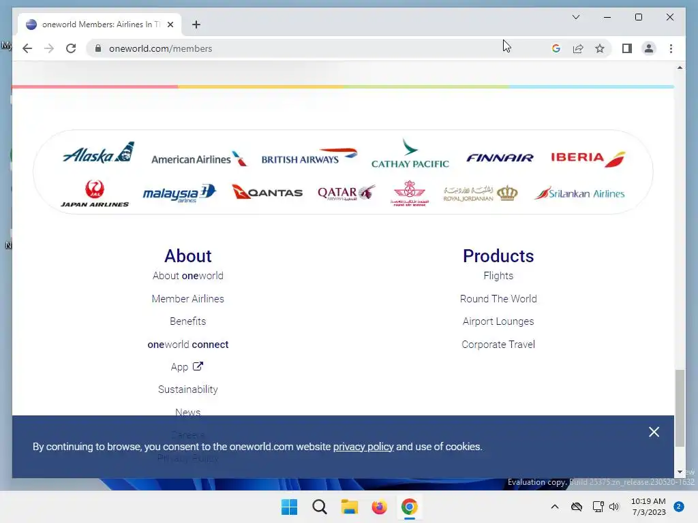Viewport: 698px width, 523px height.
Task: Go to the Flights page
Action: 498,276
